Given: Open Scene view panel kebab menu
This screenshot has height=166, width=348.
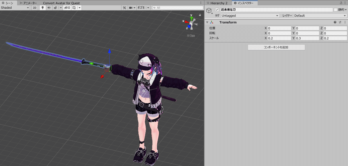Looking at the screenshot, I should tap(201, 3).
